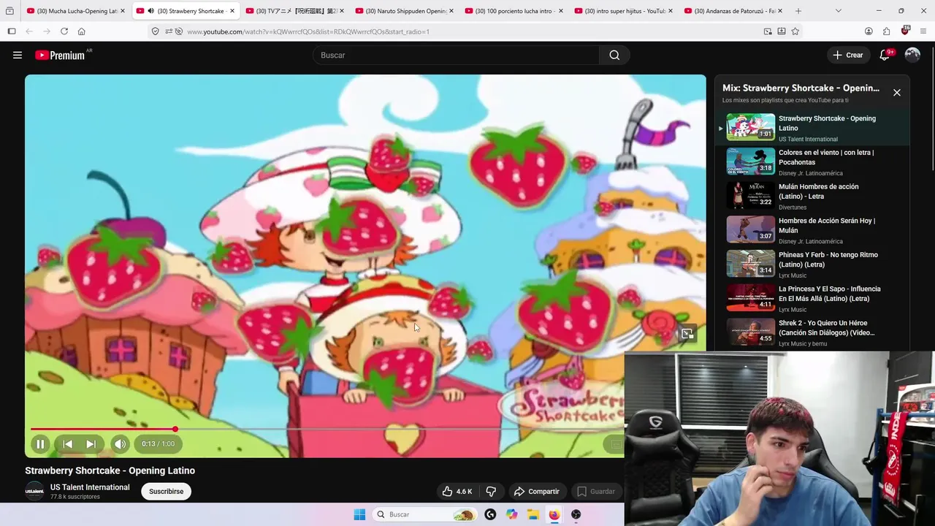Open Copilot from the taskbar

click(x=512, y=514)
